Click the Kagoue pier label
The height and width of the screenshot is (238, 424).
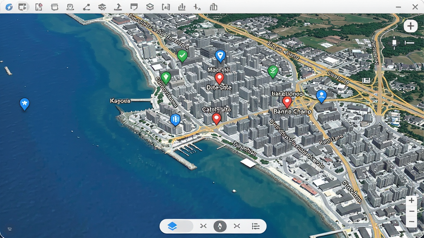click(120, 101)
